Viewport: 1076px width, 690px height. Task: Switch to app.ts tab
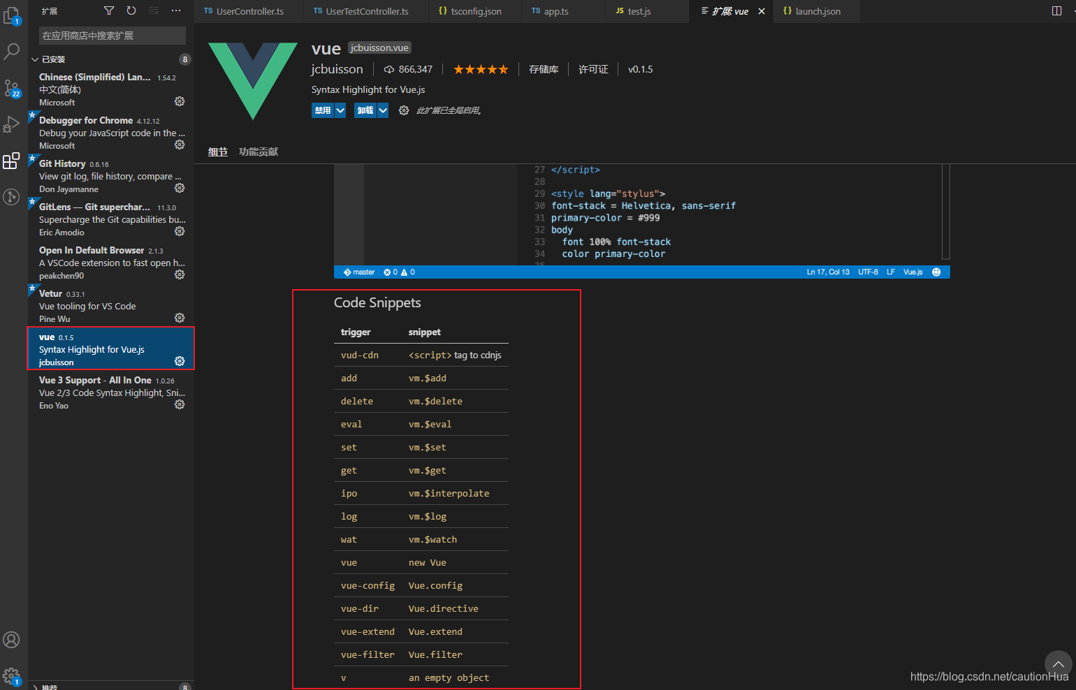[x=563, y=11]
